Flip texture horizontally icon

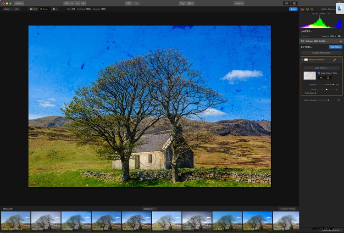click(x=321, y=78)
